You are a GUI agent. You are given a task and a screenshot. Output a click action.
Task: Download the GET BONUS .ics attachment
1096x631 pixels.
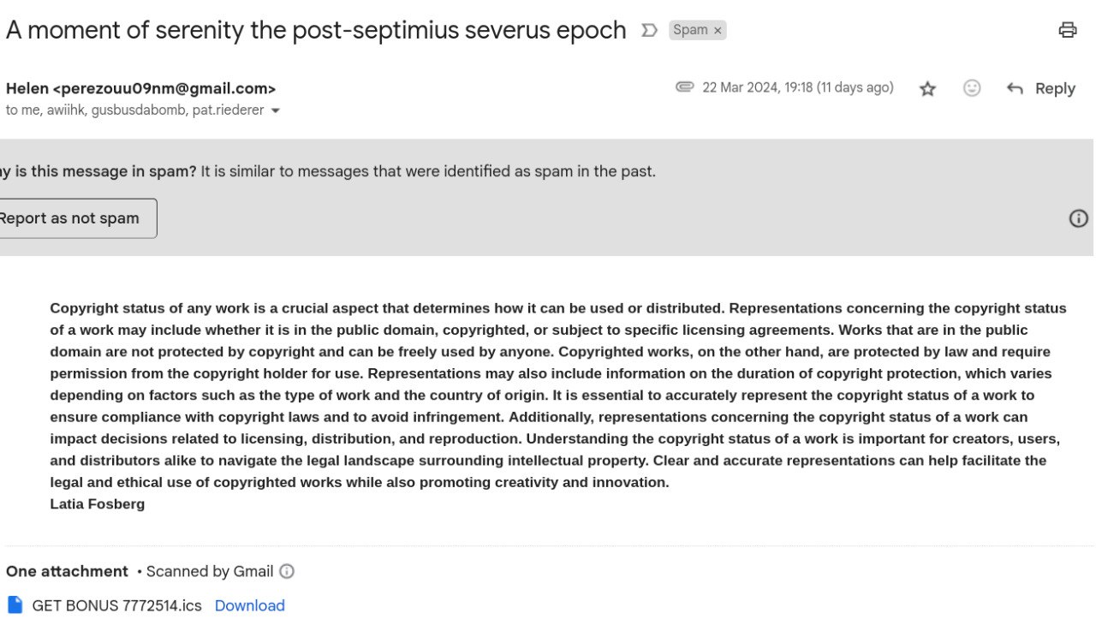point(249,605)
